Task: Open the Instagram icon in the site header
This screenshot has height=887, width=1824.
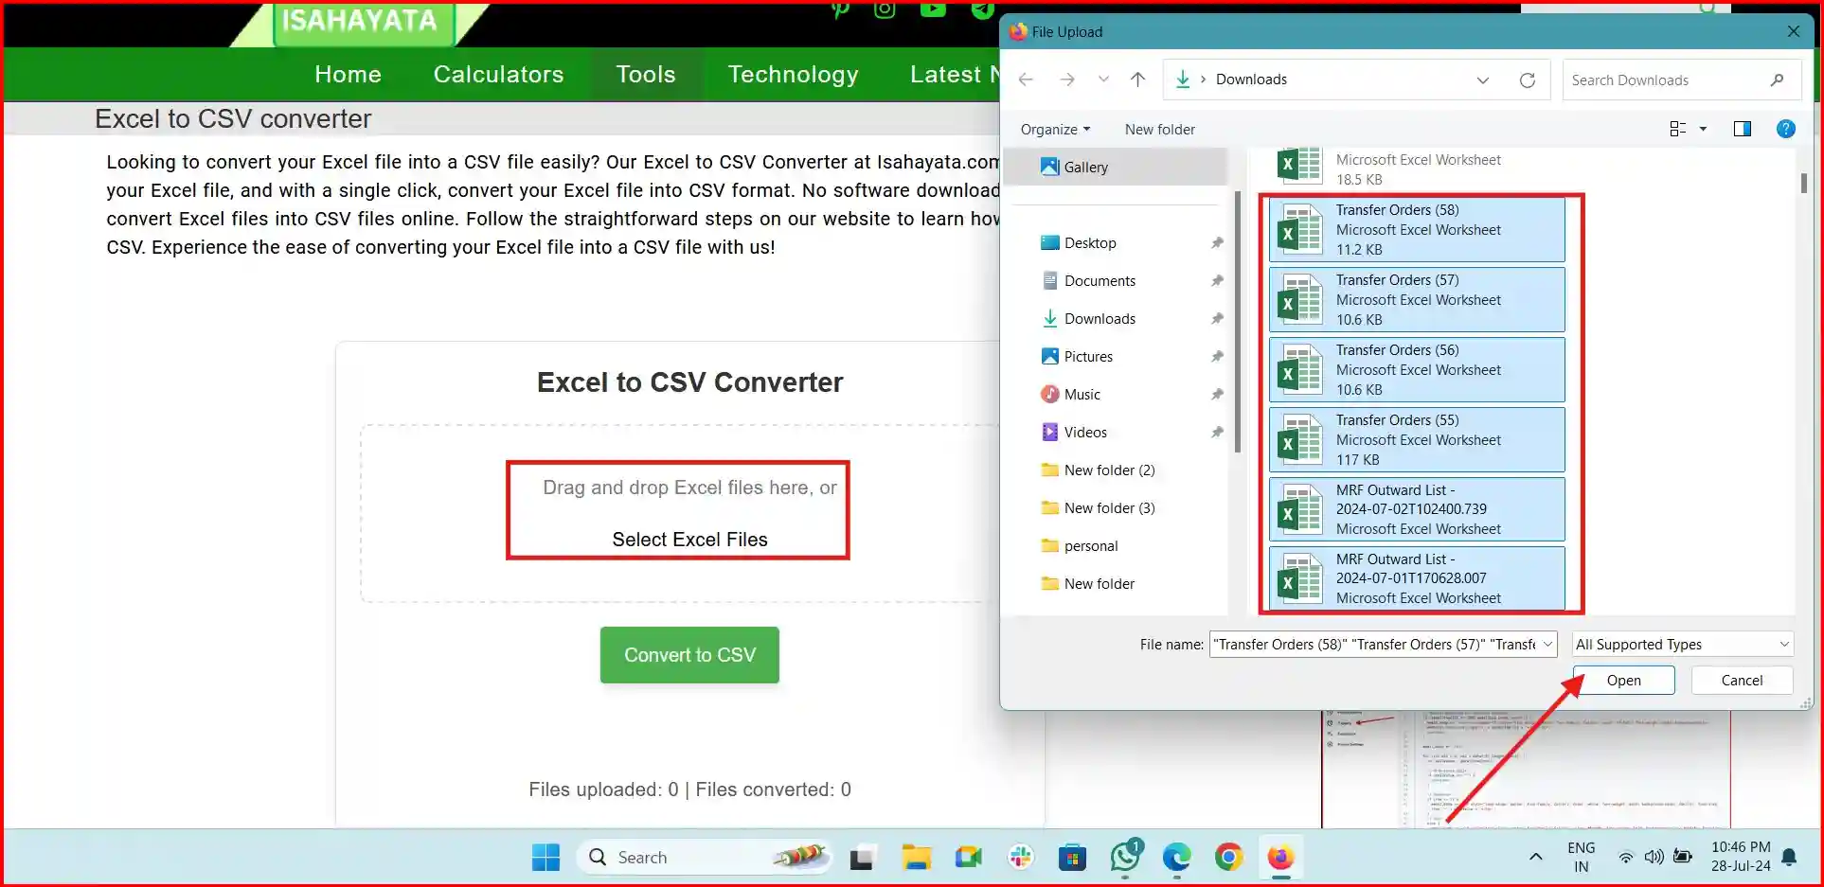Action: click(885, 10)
